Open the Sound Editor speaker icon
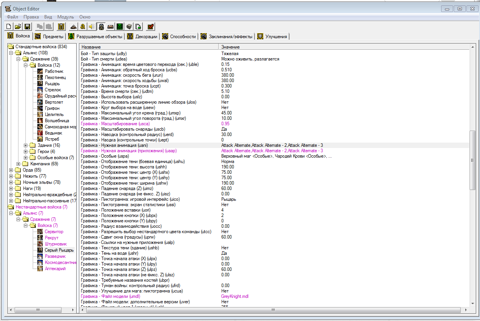 point(92,27)
